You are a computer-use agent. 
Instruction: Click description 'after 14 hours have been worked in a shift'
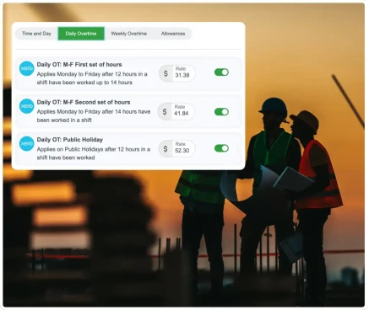point(94,115)
